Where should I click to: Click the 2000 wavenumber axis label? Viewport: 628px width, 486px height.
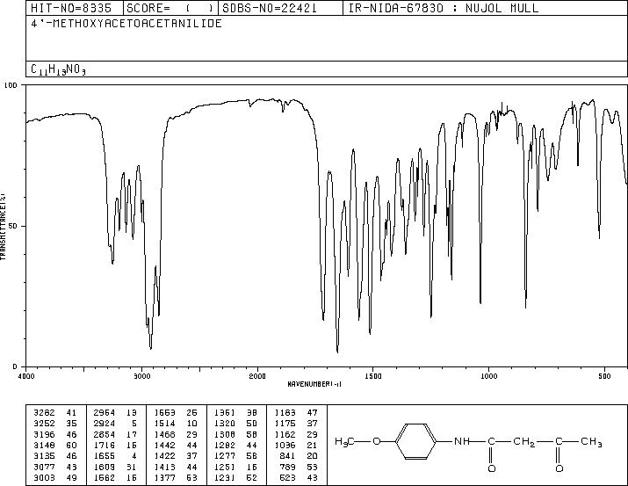pyautogui.click(x=257, y=376)
